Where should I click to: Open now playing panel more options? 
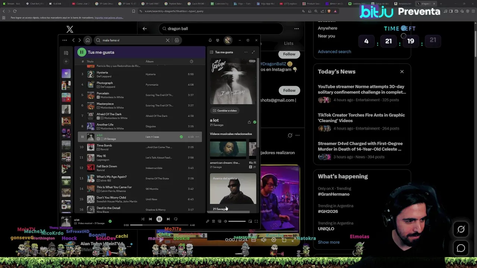pos(246,52)
